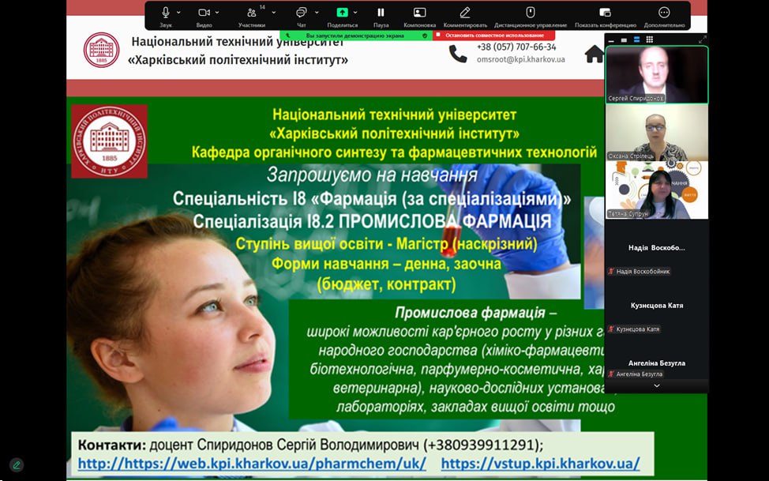This screenshot has height=481, width=769.
Task: Expand video panel with diagonal arrows icon
Action: (703, 39)
